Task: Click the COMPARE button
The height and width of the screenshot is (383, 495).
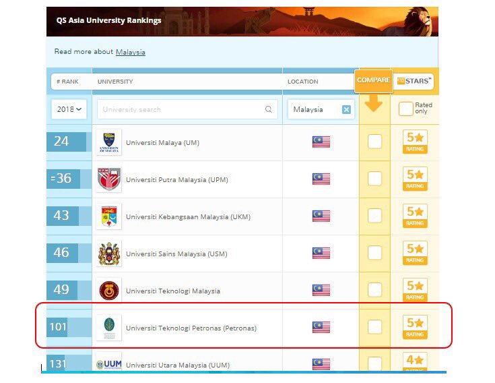Action: (x=374, y=80)
